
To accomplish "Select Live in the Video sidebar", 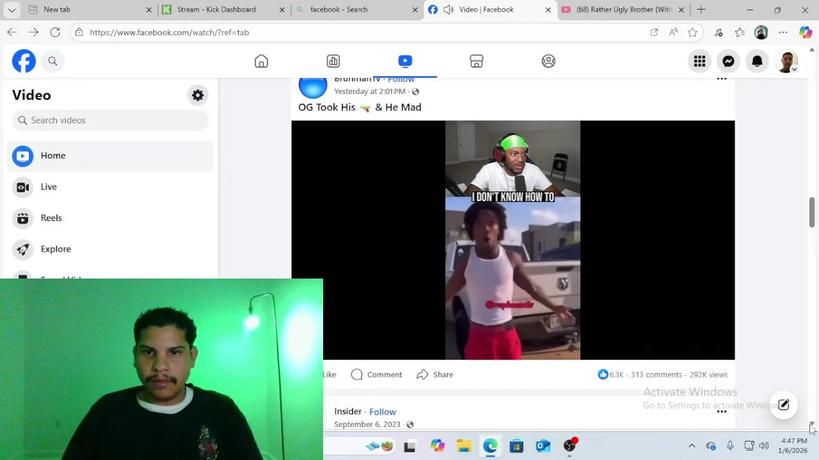I will tap(110, 187).
